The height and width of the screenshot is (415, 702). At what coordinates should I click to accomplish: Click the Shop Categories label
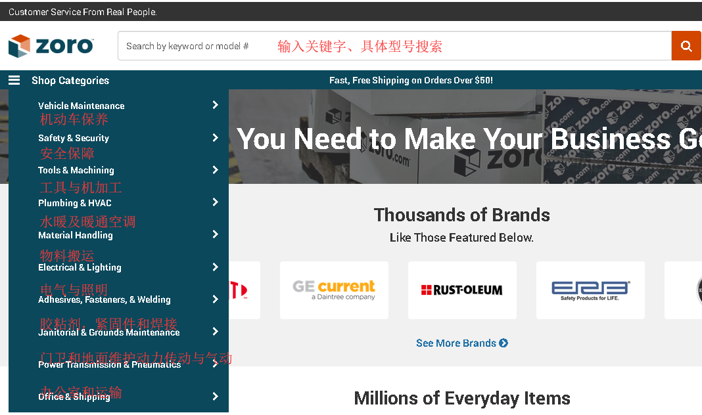(70, 80)
